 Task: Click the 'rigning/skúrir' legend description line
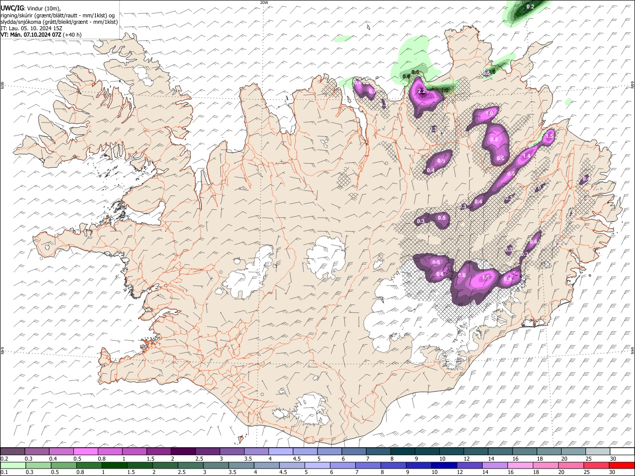58,15
